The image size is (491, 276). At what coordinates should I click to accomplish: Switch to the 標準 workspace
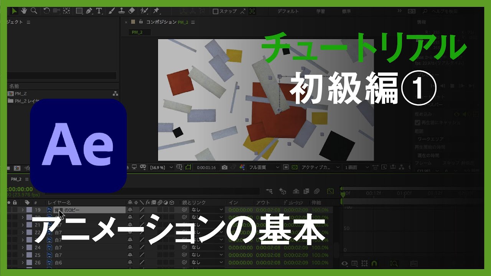click(346, 11)
